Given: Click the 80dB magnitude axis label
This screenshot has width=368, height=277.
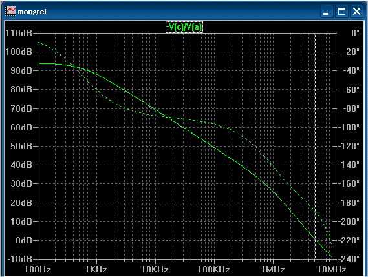Looking at the screenshot, I should click(x=21, y=89).
